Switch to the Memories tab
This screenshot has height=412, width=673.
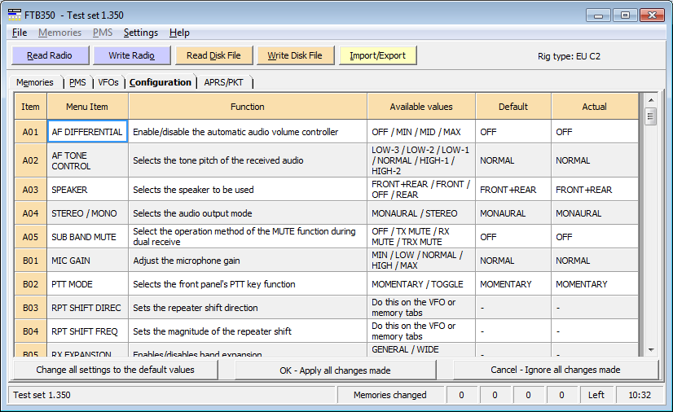coord(35,82)
